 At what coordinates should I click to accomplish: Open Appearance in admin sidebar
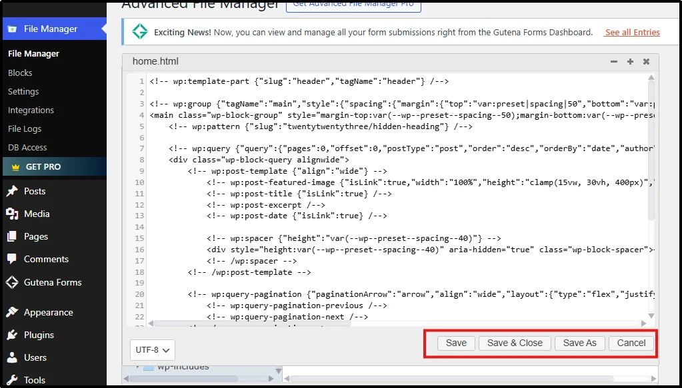pyautogui.click(x=48, y=312)
